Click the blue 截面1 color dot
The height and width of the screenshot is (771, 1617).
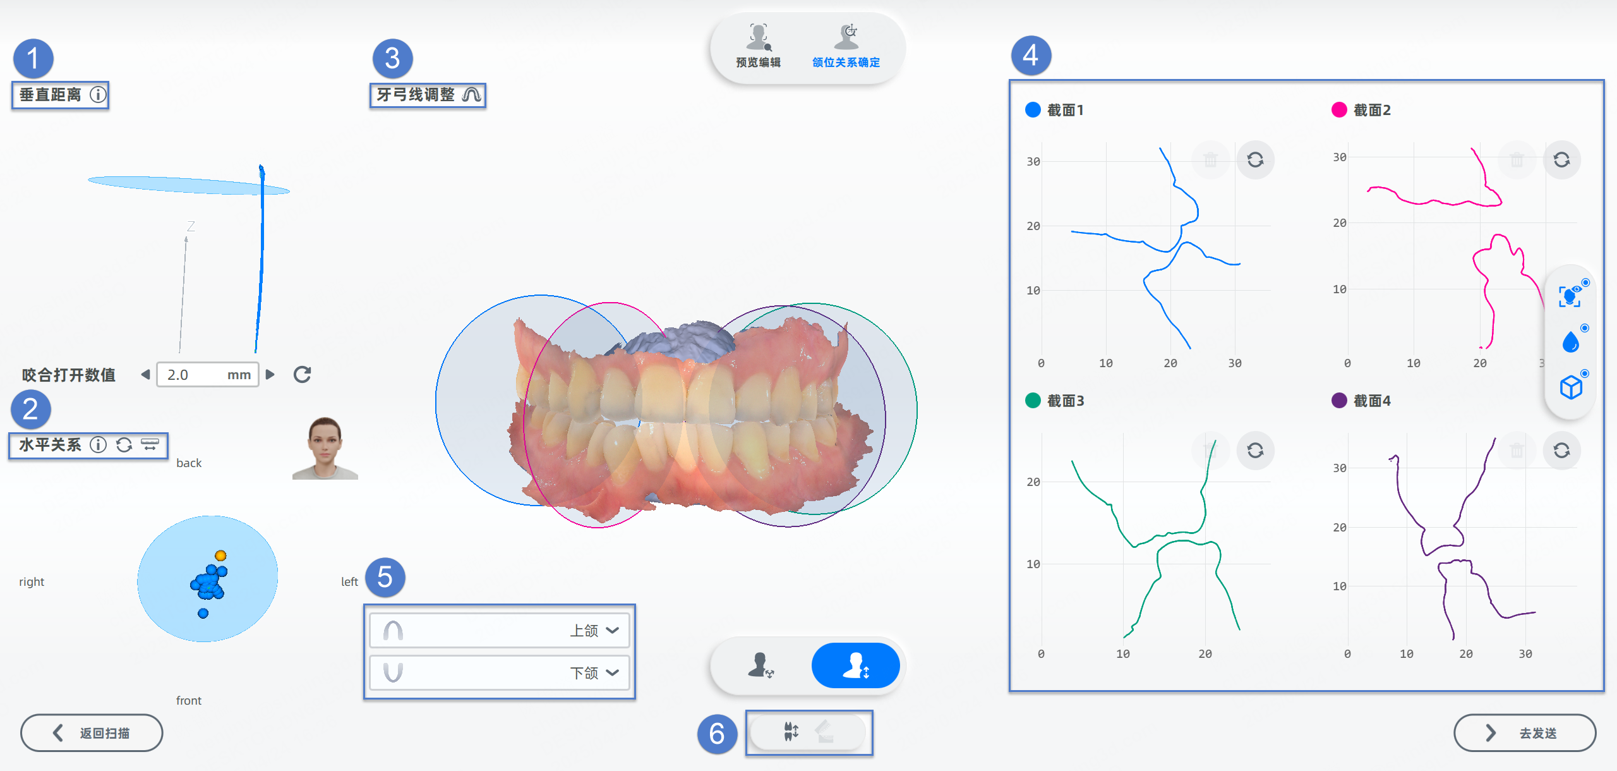[x=1033, y=110]
